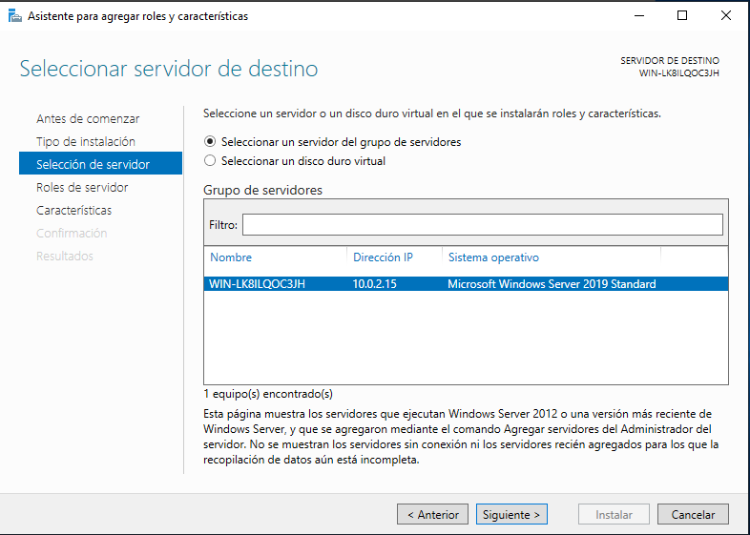Screen dimensions: 750x535
Task: Focus the Filtro text field
Action: 482,225
